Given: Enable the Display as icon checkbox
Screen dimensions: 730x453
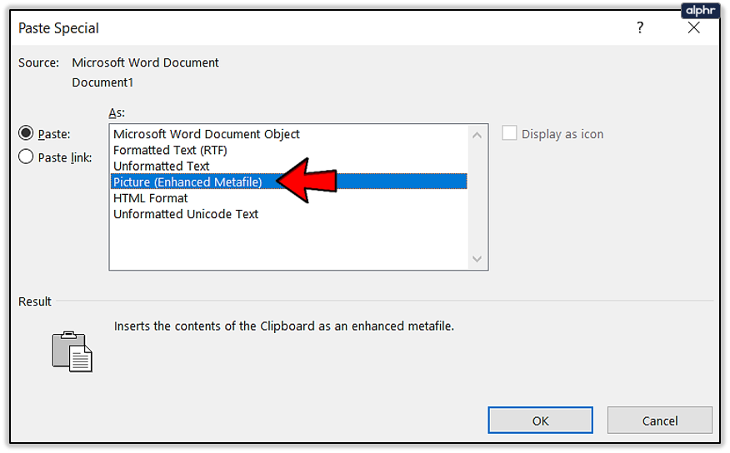Looking at the screenshot, I should 509,133.
